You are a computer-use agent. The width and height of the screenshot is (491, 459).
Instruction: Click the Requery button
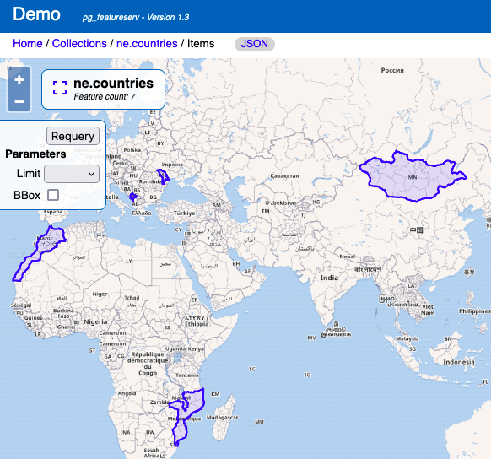[73, 136]
